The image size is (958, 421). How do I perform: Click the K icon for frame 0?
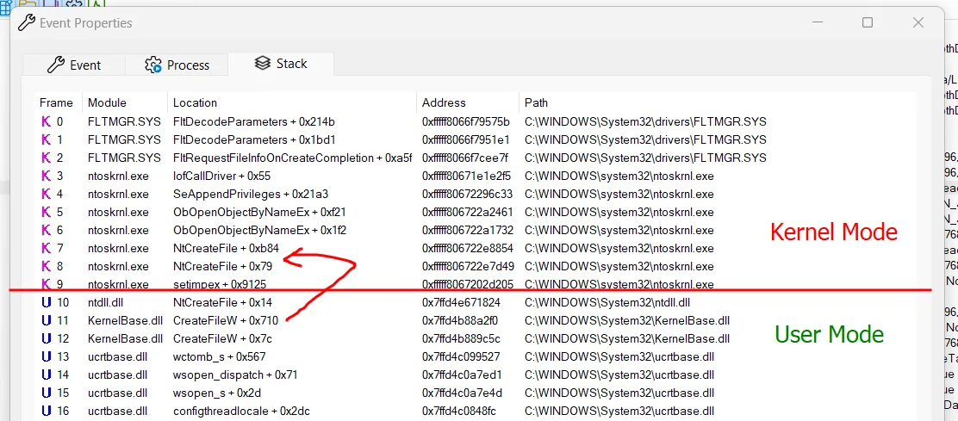tap(47, 121)
